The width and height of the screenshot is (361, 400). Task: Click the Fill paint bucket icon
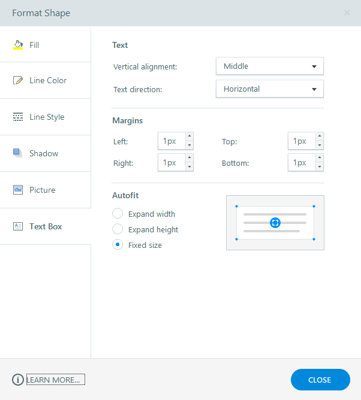18,45
